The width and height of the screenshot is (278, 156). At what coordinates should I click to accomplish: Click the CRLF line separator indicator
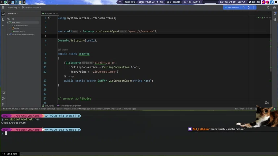(x=242, y=109)
